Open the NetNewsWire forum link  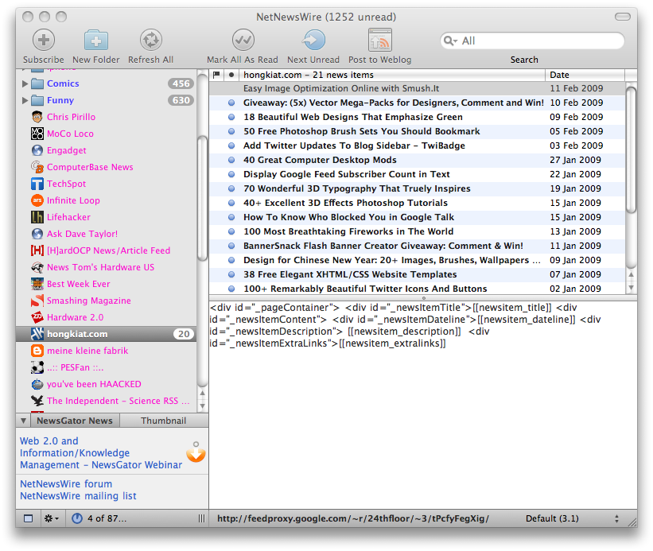coord(66,484)
